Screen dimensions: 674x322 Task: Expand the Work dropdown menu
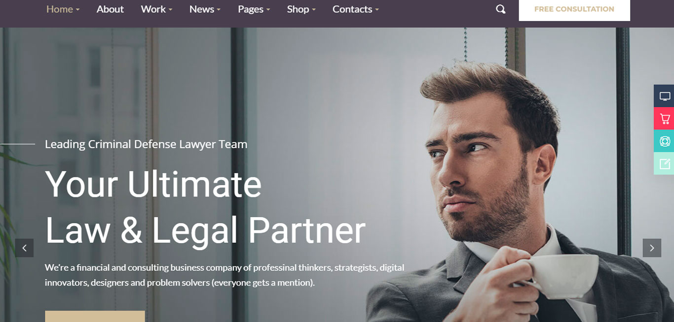tap(156, 9)
